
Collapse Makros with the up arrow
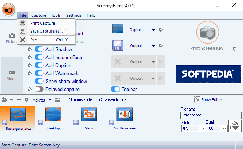50,100
